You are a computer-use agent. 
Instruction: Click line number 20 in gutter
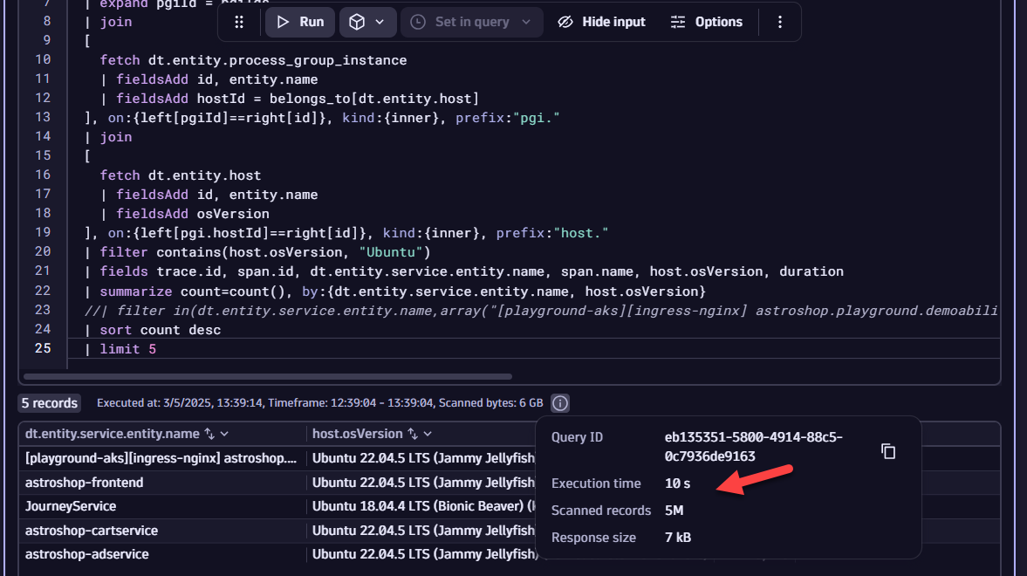coord(43,251)
